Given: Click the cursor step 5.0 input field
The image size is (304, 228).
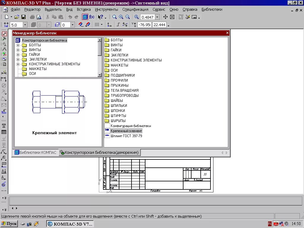Looking at the screenshot, I should click(x=16, y=25).
